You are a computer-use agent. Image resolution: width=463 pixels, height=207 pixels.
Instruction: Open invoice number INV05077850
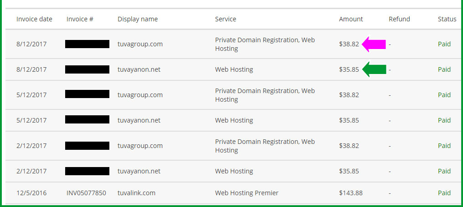coord(86,193)
